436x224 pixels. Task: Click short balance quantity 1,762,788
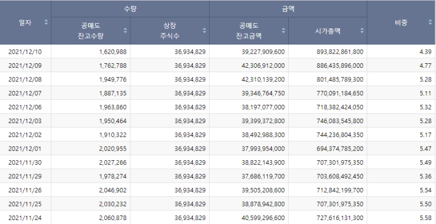[x=113, y=65]
